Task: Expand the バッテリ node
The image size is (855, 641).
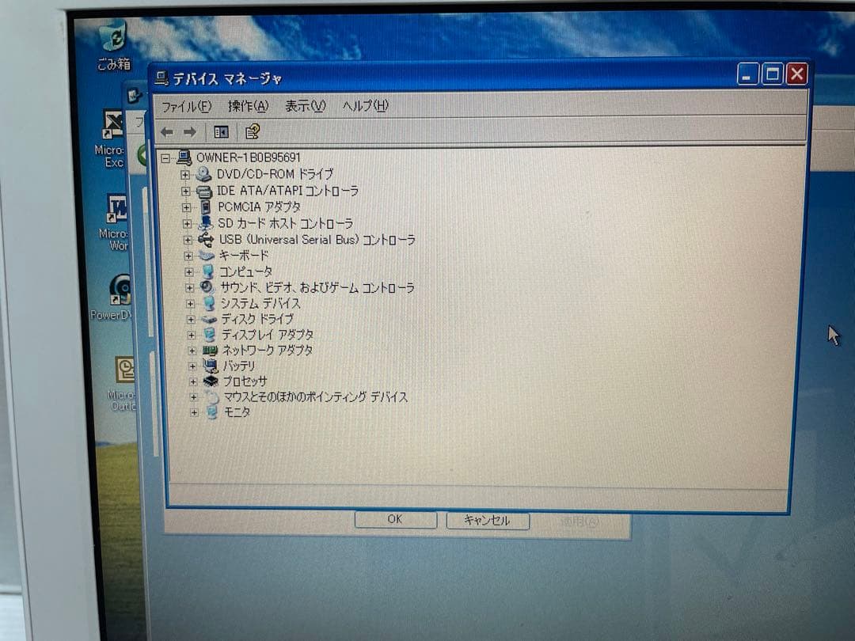Action: point(192,366)
